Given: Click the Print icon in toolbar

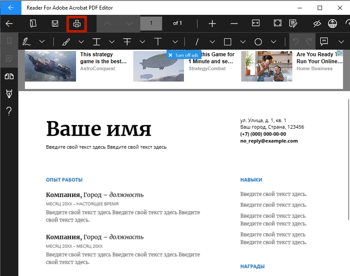Looking at the screenshot, I should pos(76,24).
